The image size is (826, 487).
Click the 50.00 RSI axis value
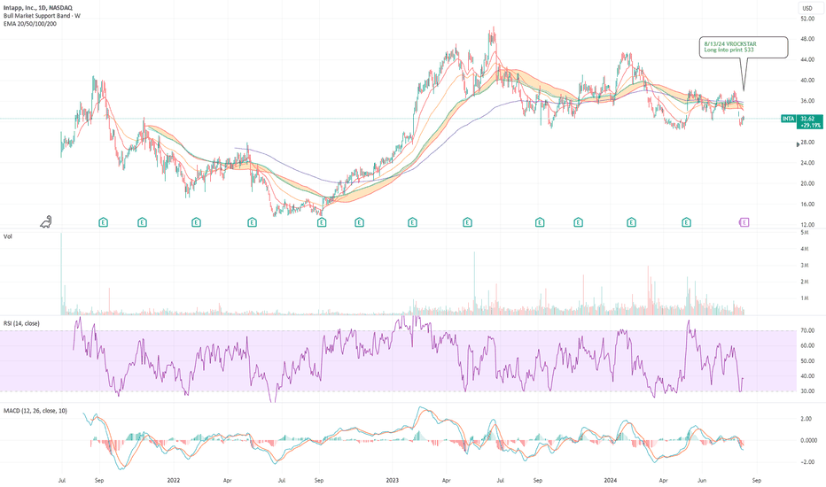(807, 361)
